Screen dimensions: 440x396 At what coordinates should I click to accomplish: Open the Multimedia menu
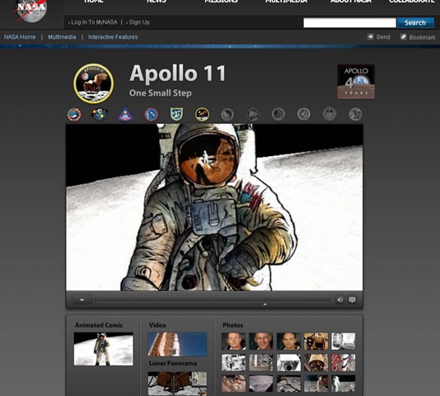click(286, 2)
